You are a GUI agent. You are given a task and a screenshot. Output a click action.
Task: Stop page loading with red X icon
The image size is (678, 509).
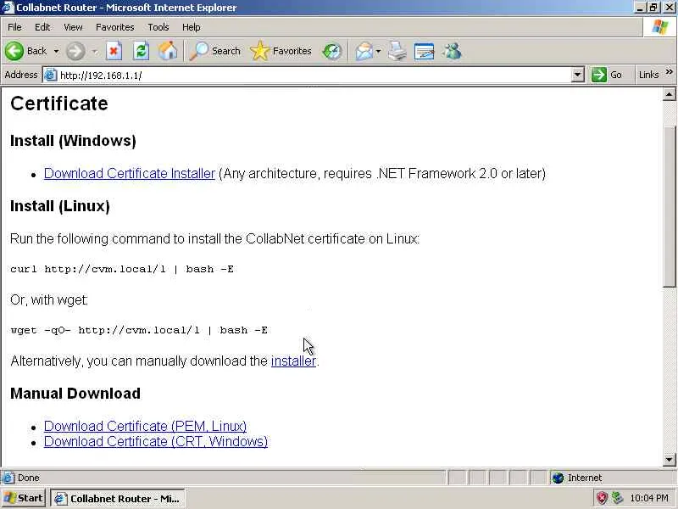point(114,51)
